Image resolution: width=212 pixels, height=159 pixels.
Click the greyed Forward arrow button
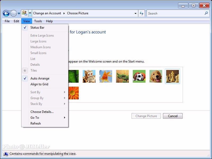coord(14,14)
